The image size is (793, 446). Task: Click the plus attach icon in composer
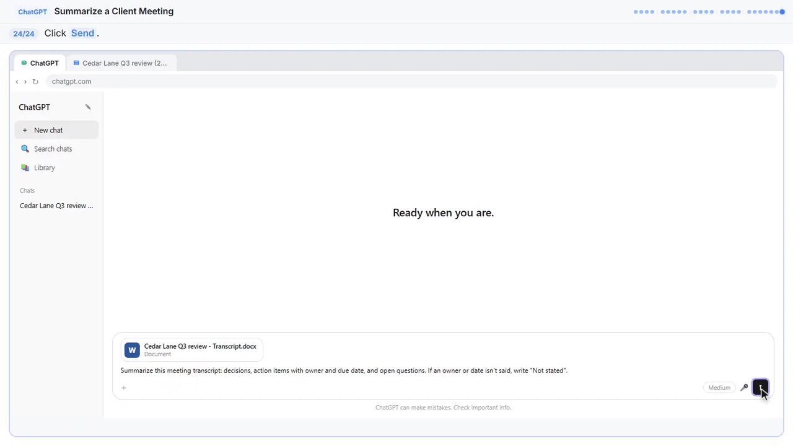click(x=124, y=388)
